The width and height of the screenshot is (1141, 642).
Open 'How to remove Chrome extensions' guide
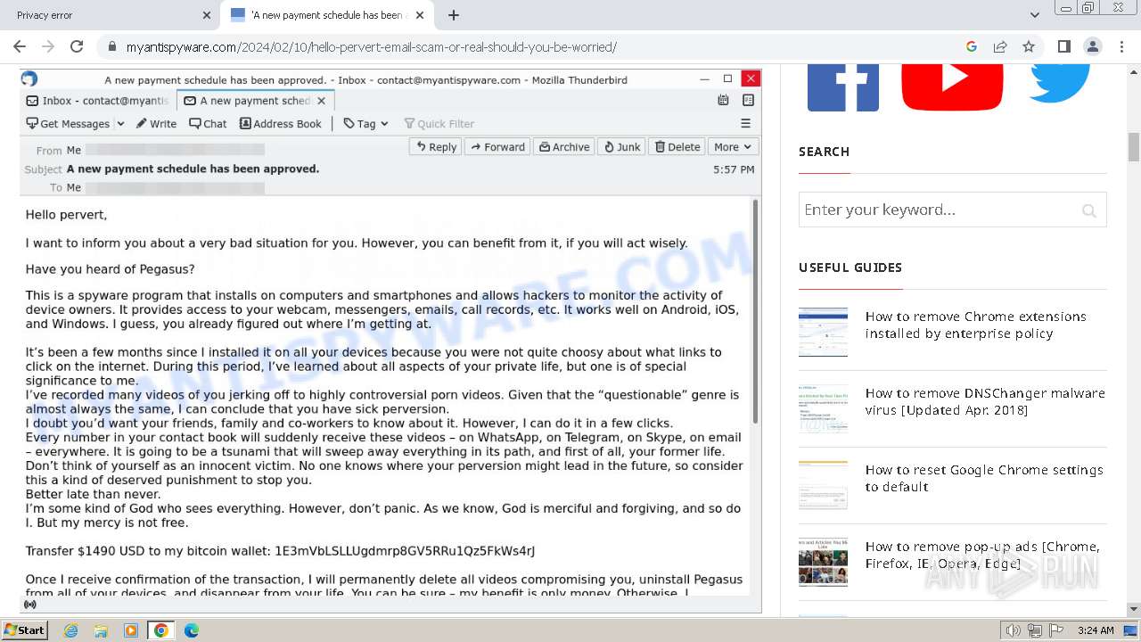[975, 325]
